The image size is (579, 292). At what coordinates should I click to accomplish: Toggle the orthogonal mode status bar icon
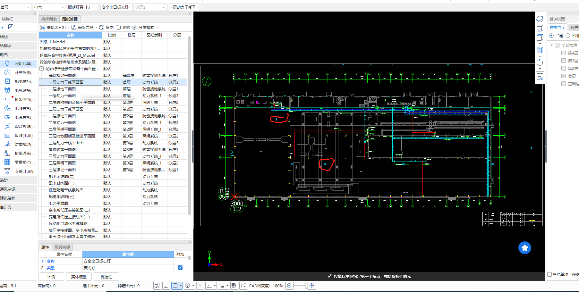(x=166, y=286)
